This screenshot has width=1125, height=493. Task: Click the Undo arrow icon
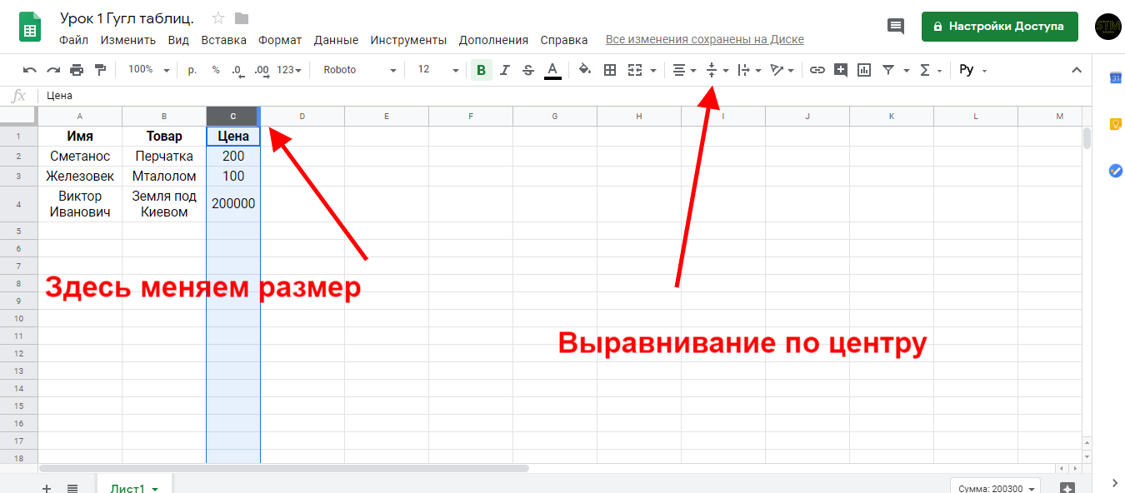(30, 70)
